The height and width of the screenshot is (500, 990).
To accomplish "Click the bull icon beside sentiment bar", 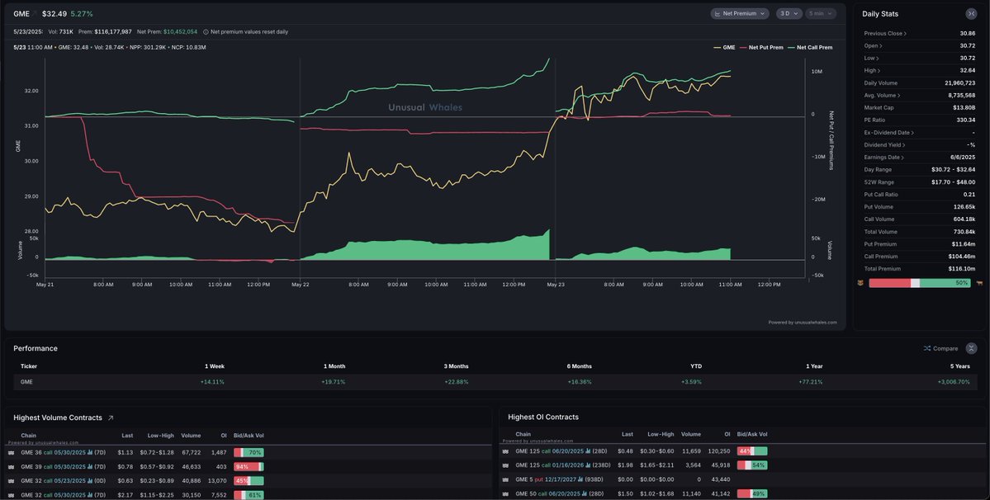I will (x=979, y=283).
